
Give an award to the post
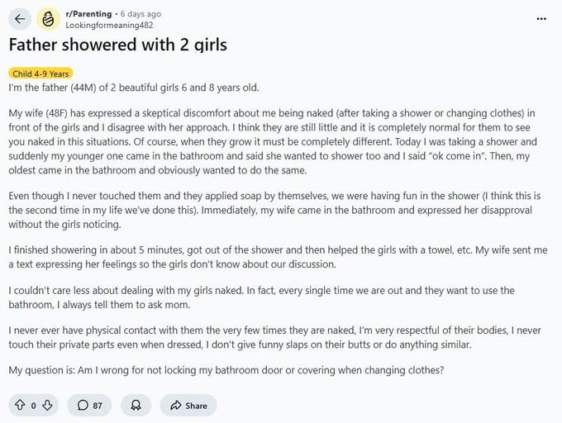[x=136, y=405]
